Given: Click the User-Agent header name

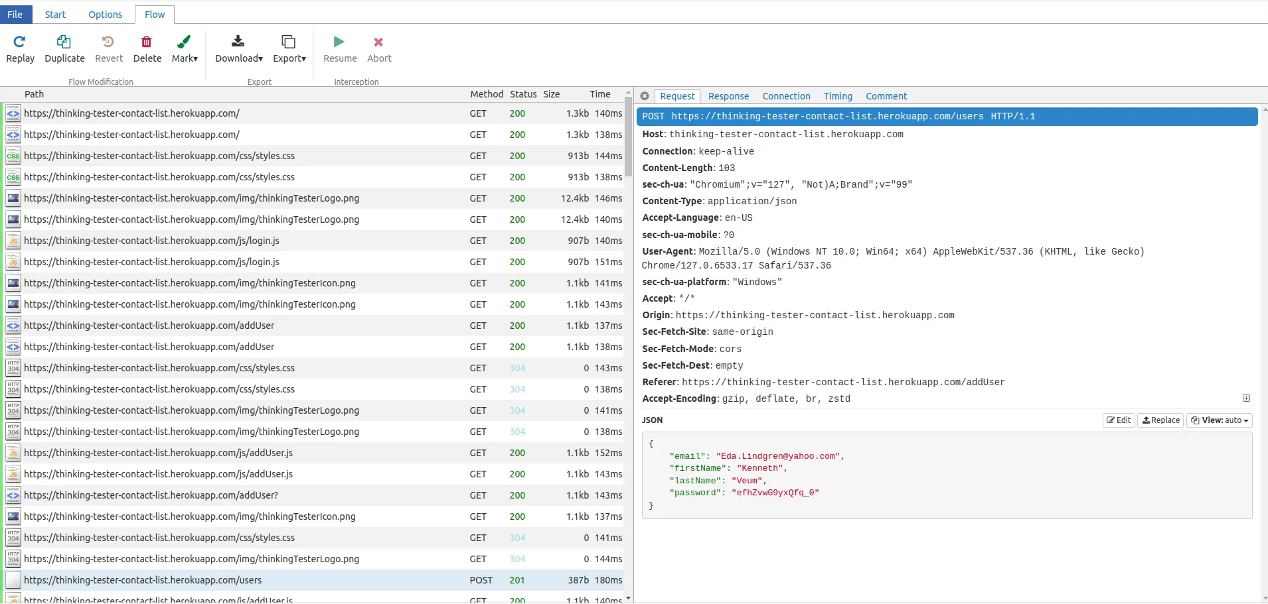Looking at the screenshot, I should 668,251.
